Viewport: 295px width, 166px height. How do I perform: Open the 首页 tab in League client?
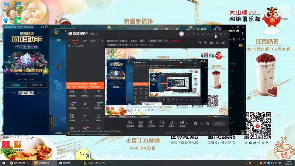tap(59, 40)
